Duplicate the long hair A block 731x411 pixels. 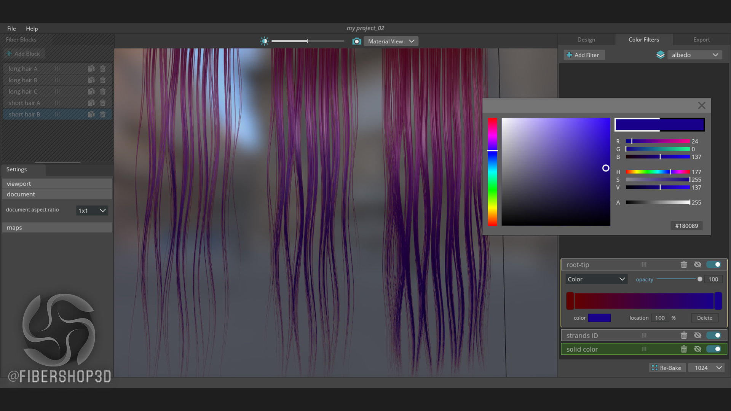point(91,69)
